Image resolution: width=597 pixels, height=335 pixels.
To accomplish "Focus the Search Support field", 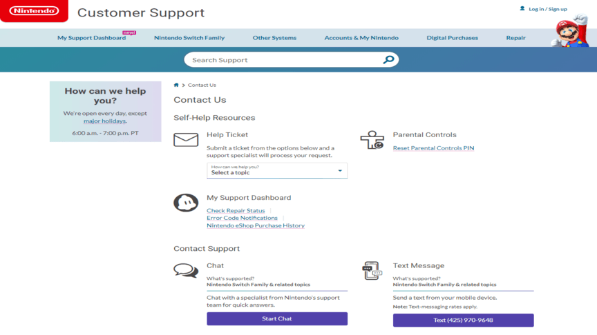I will (292, 60).
